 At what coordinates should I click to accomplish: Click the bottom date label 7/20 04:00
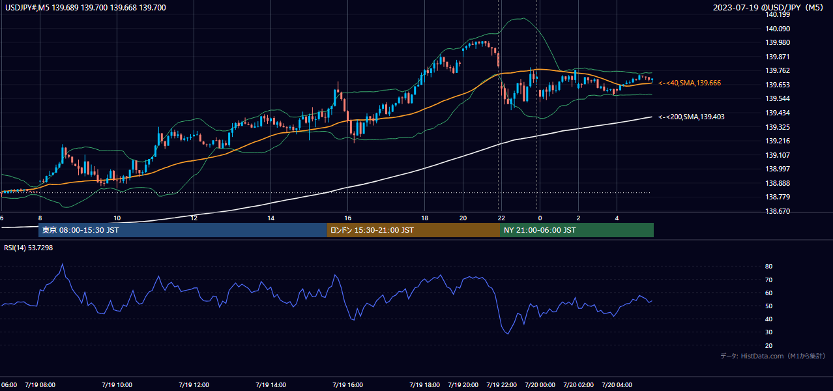(617, 385)
